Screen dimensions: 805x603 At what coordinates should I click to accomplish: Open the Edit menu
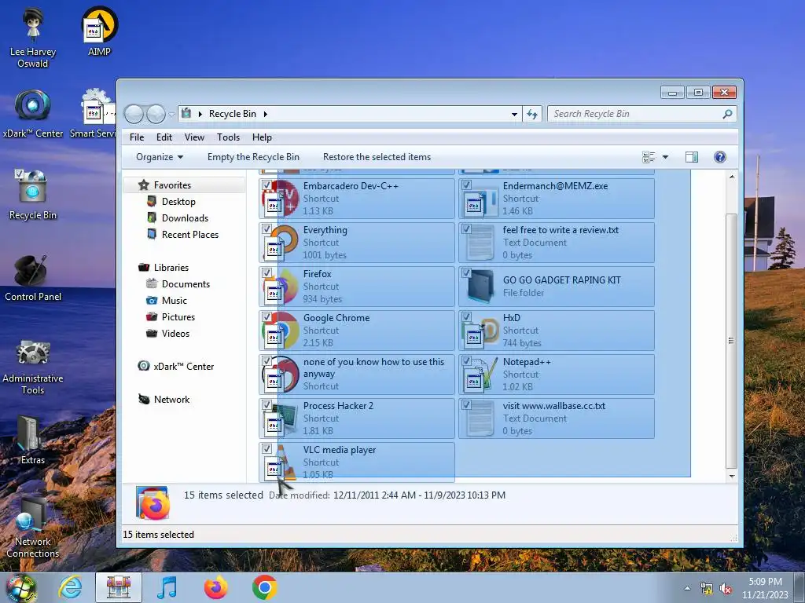pos(164,137)
